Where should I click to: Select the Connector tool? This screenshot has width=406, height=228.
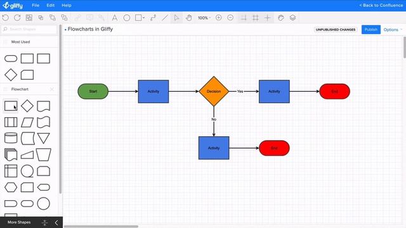click(153, 18)
